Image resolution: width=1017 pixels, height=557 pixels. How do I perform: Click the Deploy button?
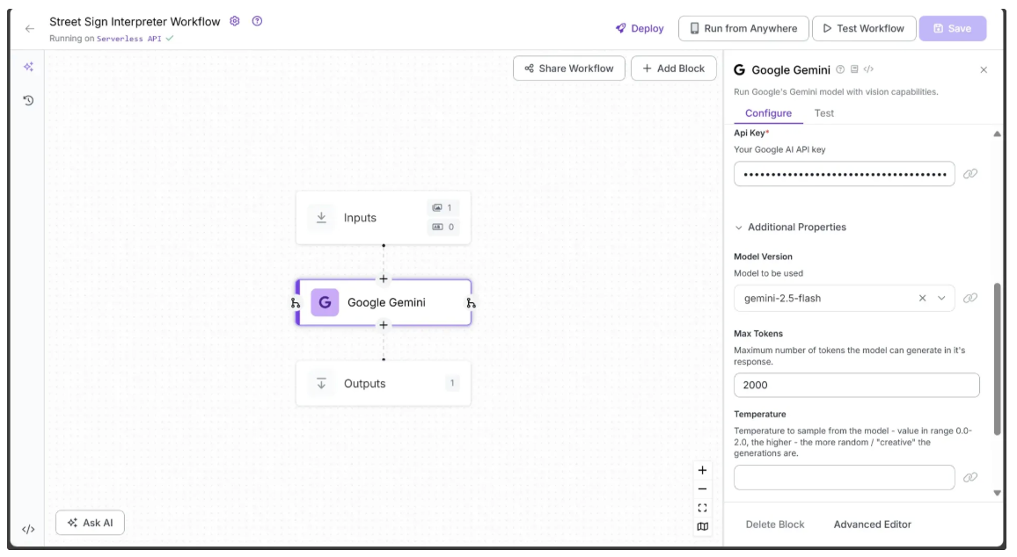coord(640,28)
